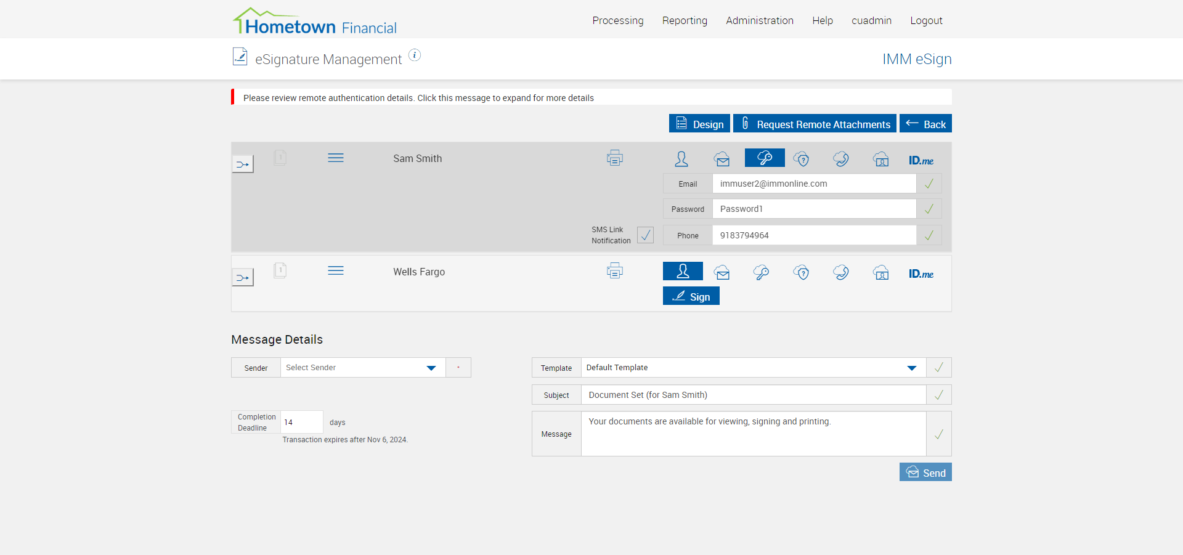Click the checkmark next to the Phone field
This screenshot has height=555, width=1183.
[x=929, y=235]
